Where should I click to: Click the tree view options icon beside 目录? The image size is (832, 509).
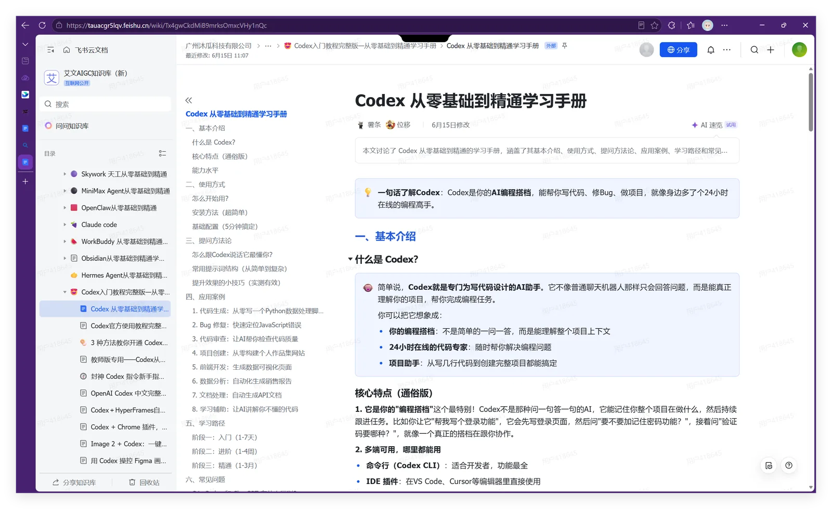click(162, 153)
